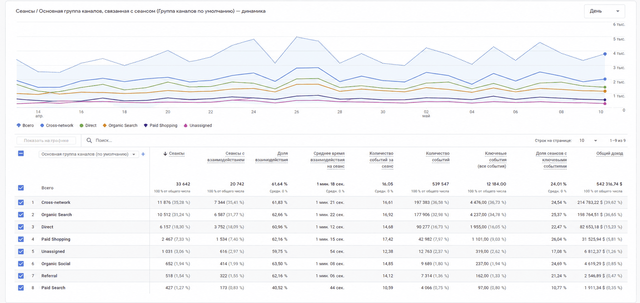Viewport: 640px width, 303px height.
Task: Sort by Сеансы с взаимодействием column
Action: [x=226, y=157]
